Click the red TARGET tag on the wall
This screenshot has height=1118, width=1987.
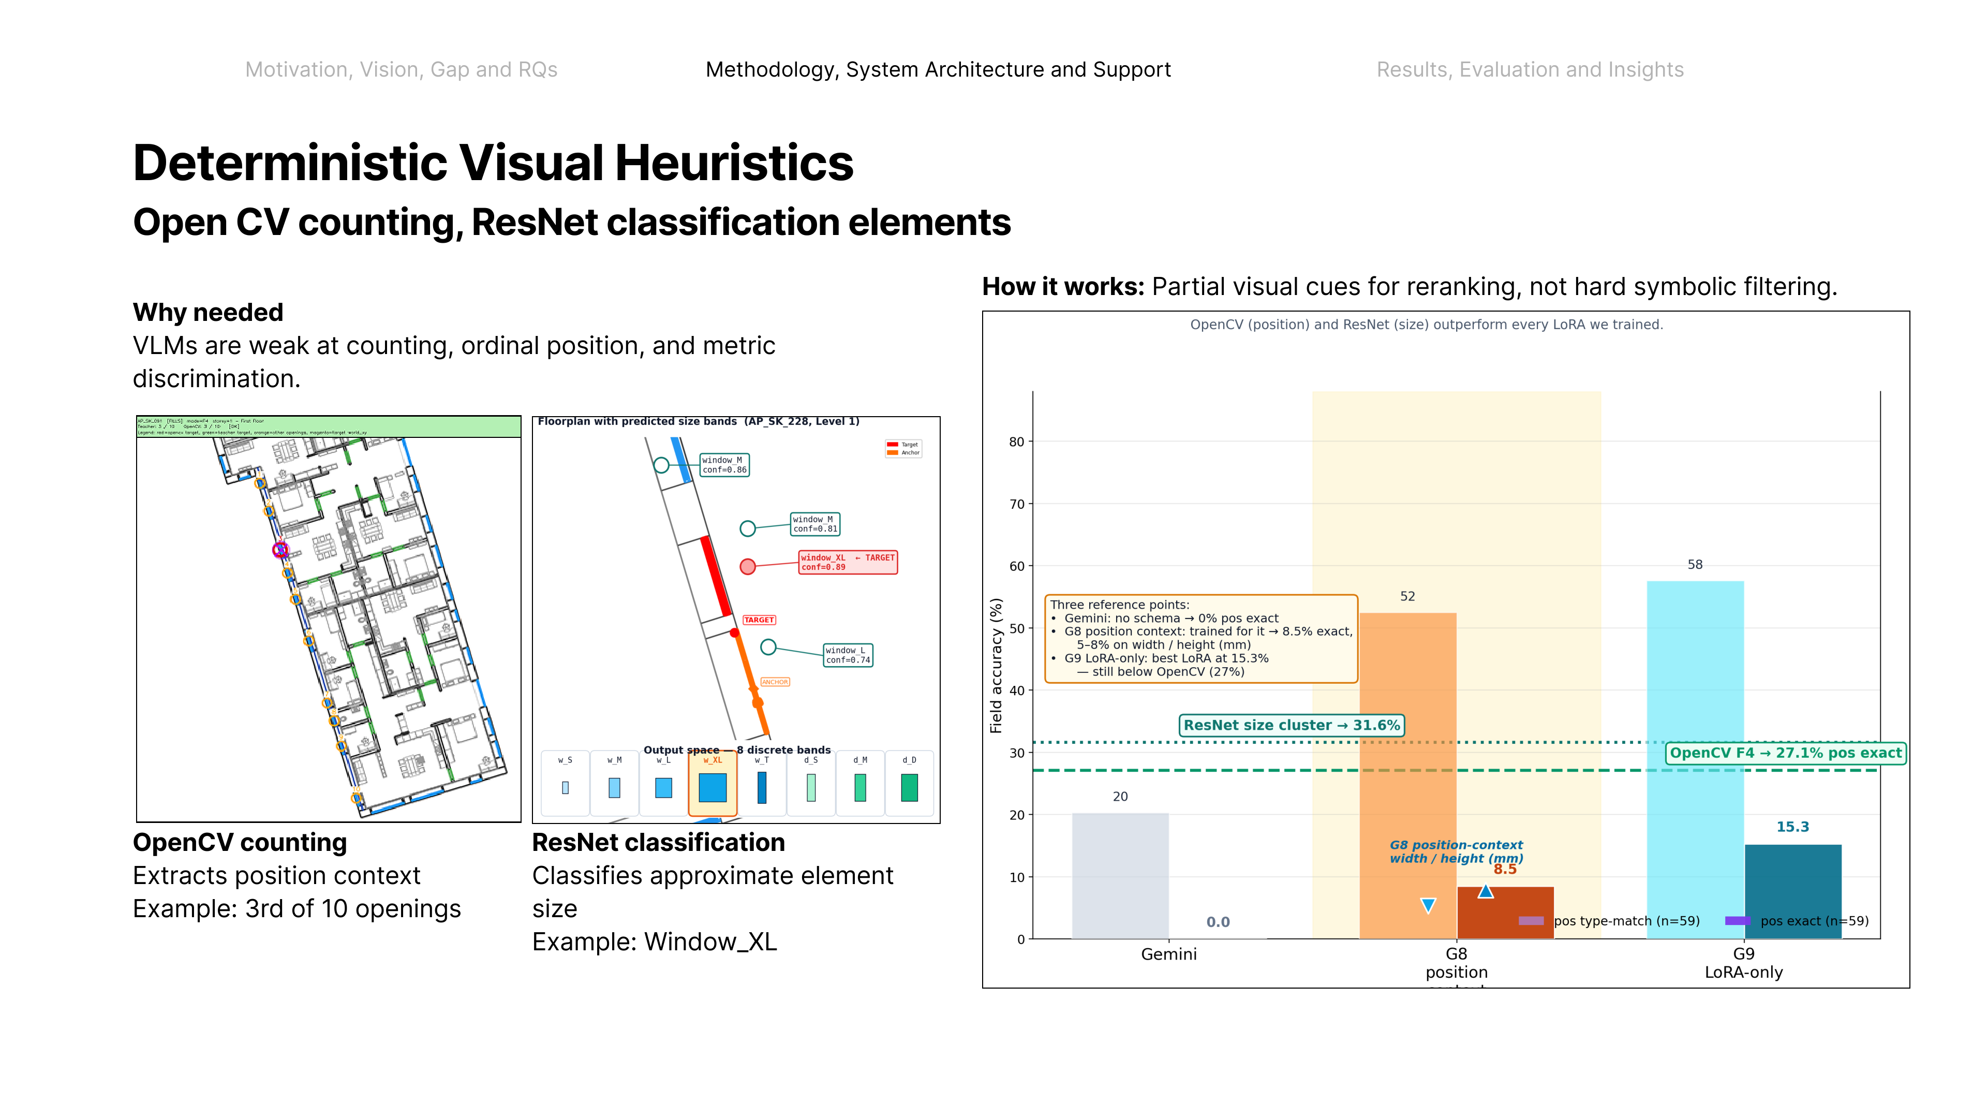click(759, 620)
